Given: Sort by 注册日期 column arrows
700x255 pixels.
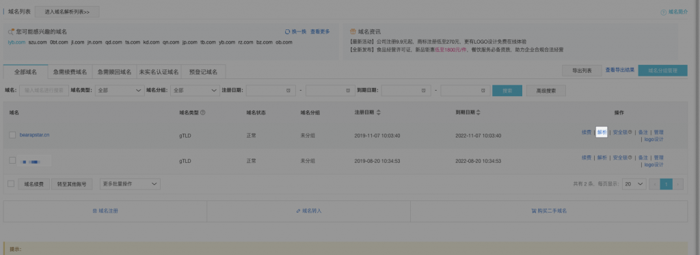Looking at the screenshot, I should tap(379, 112).
